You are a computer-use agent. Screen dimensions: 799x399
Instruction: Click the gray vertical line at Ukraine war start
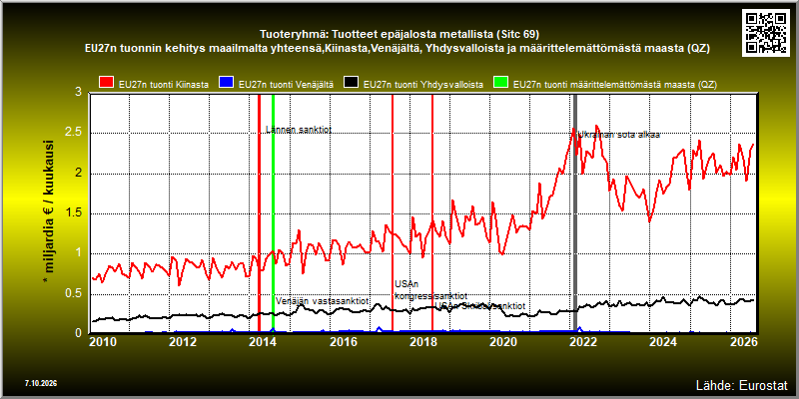pyautogui.click(x=575, y=213)
